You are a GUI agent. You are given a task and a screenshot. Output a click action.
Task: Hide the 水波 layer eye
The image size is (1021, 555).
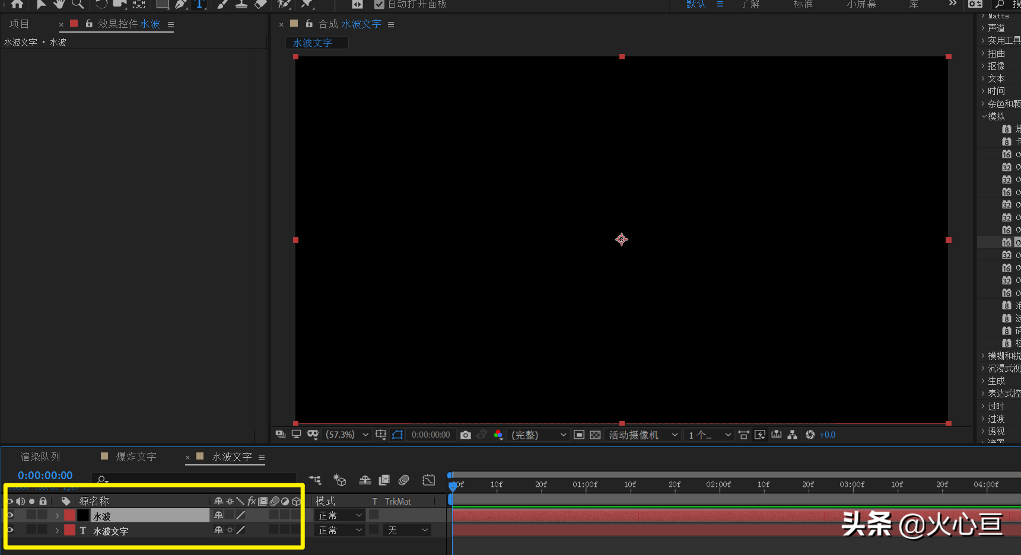tap(10, 515)
